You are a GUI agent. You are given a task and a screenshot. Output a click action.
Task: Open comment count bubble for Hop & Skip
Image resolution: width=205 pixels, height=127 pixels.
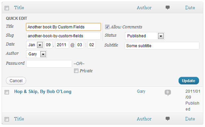[x=168, y=92]
